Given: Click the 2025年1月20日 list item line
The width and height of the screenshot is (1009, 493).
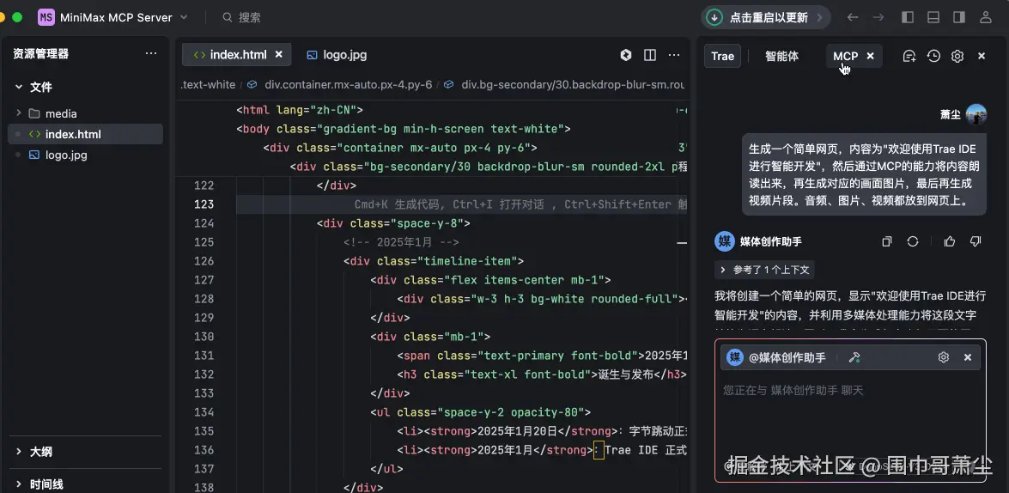Looking at the screenshot, I should coord(543,430).
